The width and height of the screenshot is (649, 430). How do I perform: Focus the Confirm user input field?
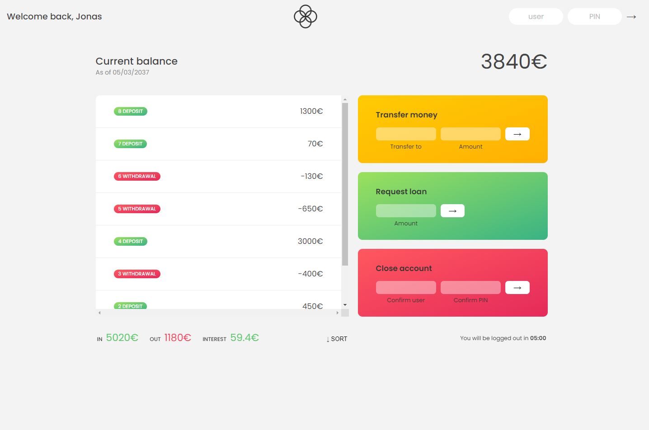point(406,288)
